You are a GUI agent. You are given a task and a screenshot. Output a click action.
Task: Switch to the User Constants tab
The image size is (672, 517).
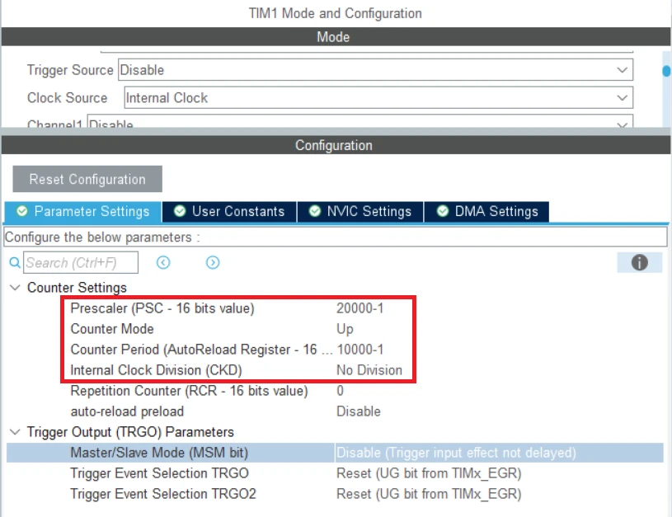229,211
